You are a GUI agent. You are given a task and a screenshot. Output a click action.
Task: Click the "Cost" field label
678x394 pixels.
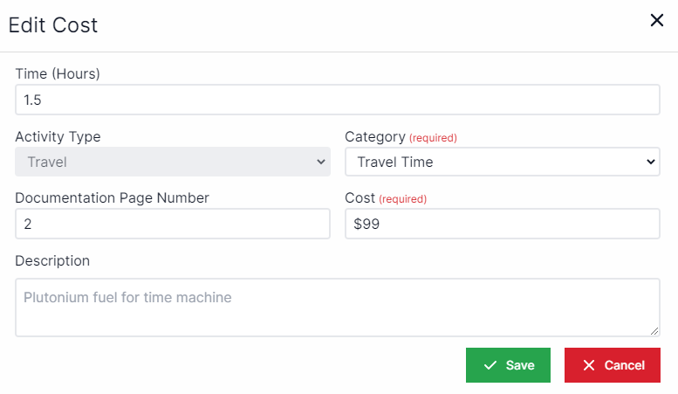point(360,198)
